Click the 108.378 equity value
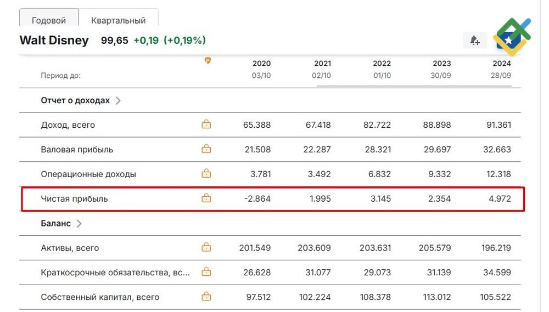 click(376, 297)
